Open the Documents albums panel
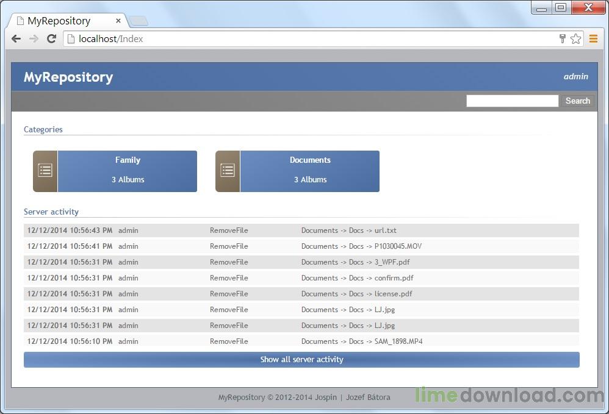The image size is (609, 414). pos(309,170)
